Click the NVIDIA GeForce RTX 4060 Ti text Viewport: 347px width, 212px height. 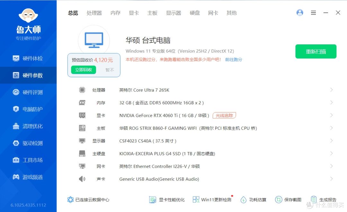(164, 115)
